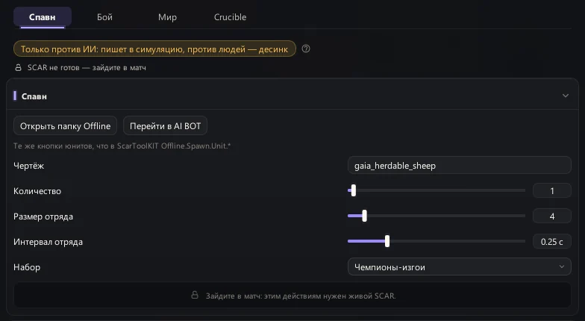Click the Чертёж input field gaia_herdable_sheep
This screenshot has height=321, width=585.
[x=460, y=166]
